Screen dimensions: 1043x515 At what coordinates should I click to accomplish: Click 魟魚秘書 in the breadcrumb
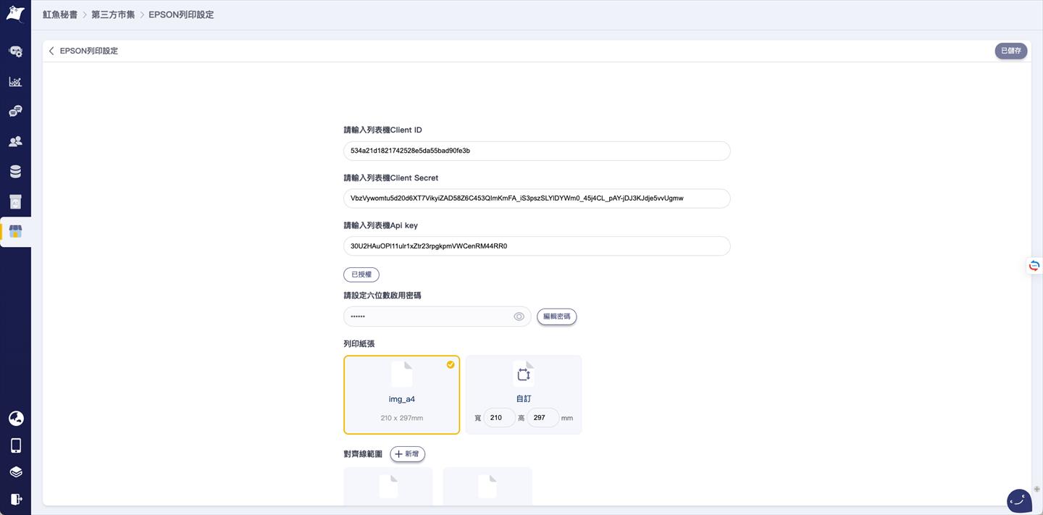point(60,14)
